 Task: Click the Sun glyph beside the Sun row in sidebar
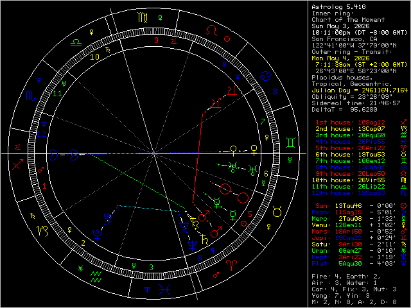click(404, 206)
